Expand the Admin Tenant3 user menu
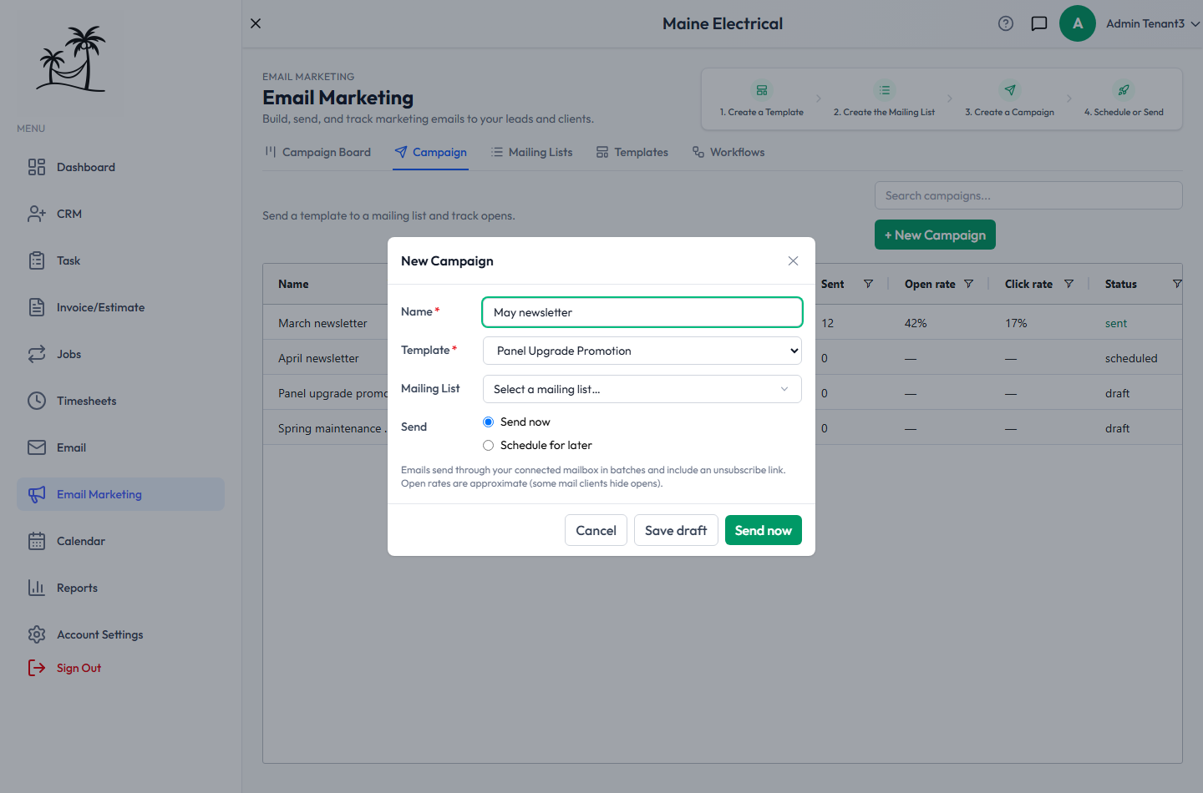 coord(1153,23)
